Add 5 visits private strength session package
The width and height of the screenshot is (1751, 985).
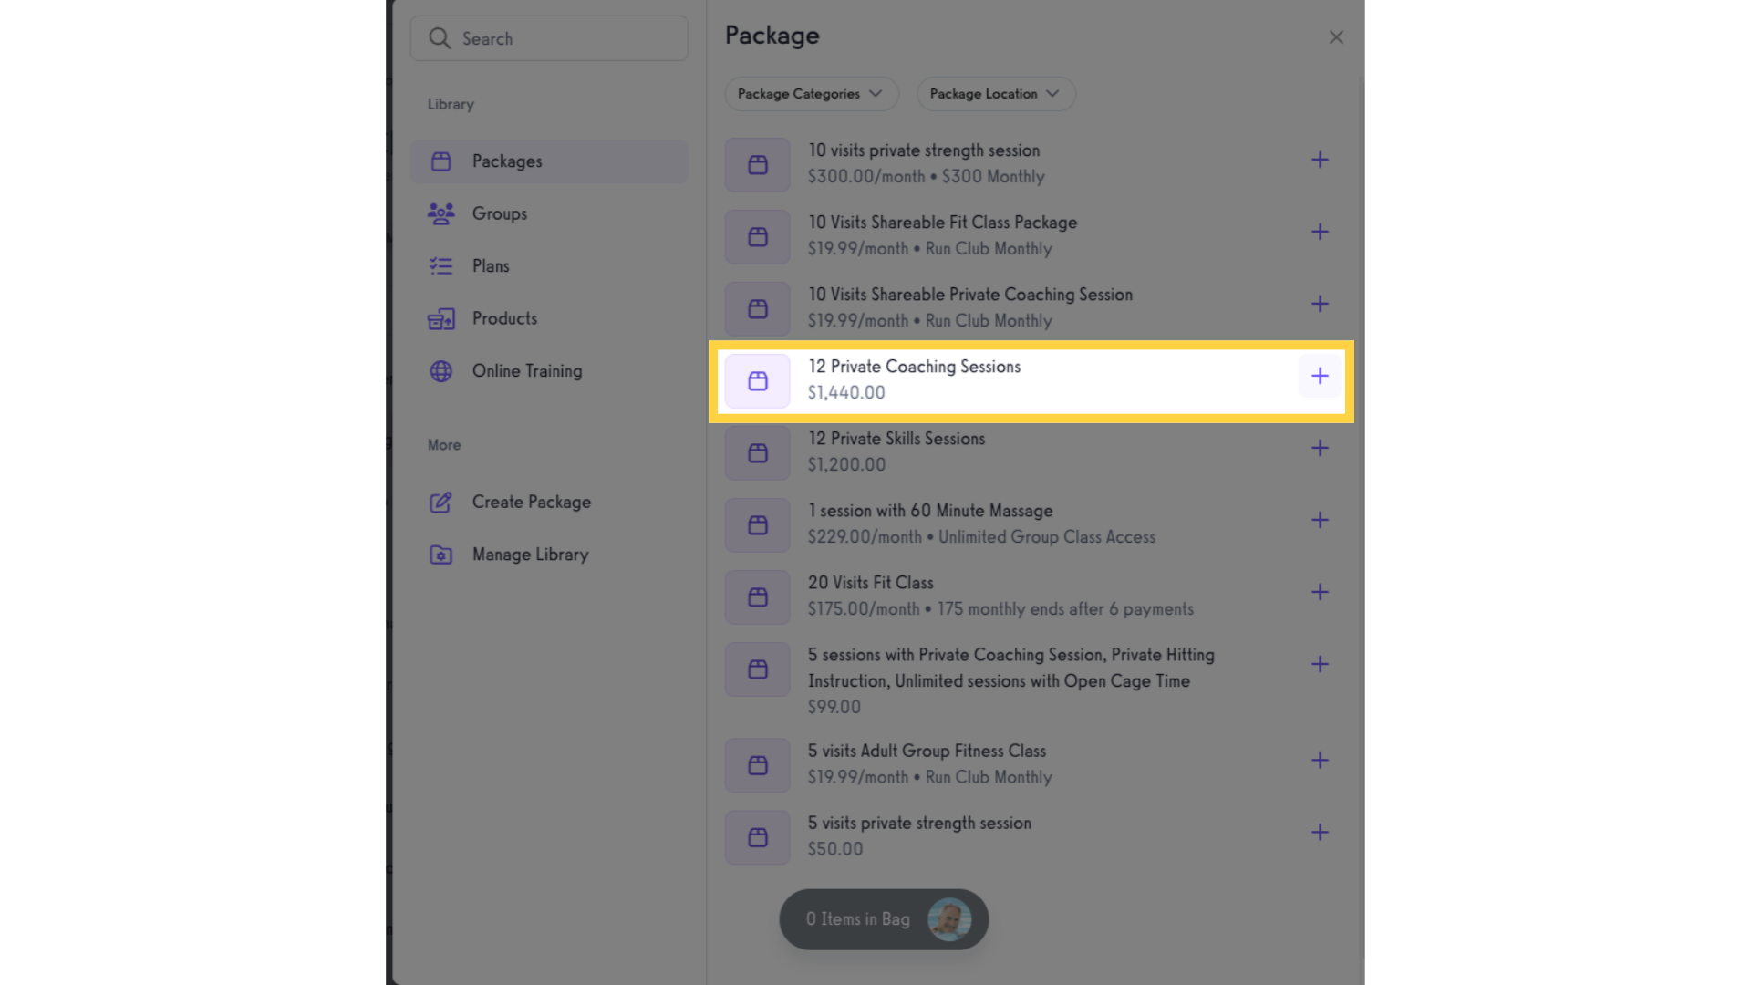pos(1320,832)
